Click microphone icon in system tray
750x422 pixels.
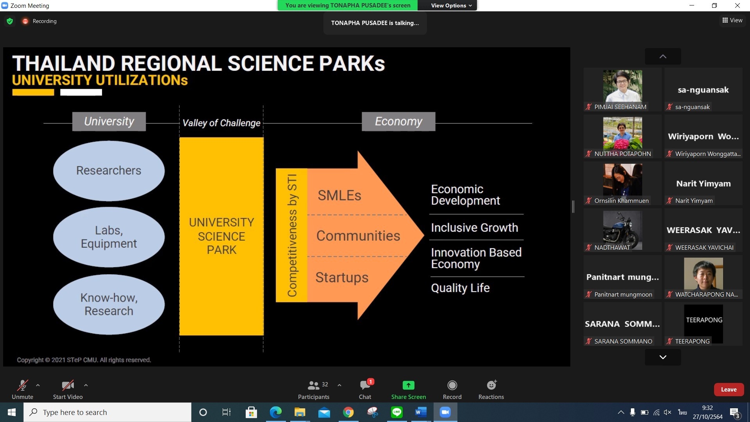632,412
